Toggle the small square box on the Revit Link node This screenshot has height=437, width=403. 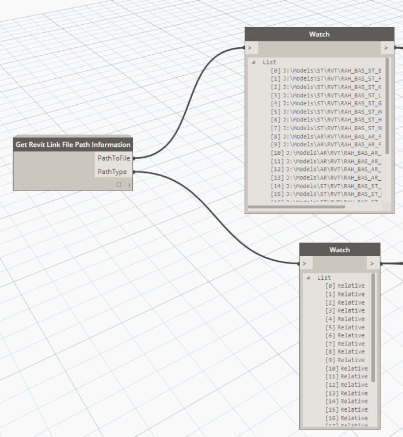119,185
